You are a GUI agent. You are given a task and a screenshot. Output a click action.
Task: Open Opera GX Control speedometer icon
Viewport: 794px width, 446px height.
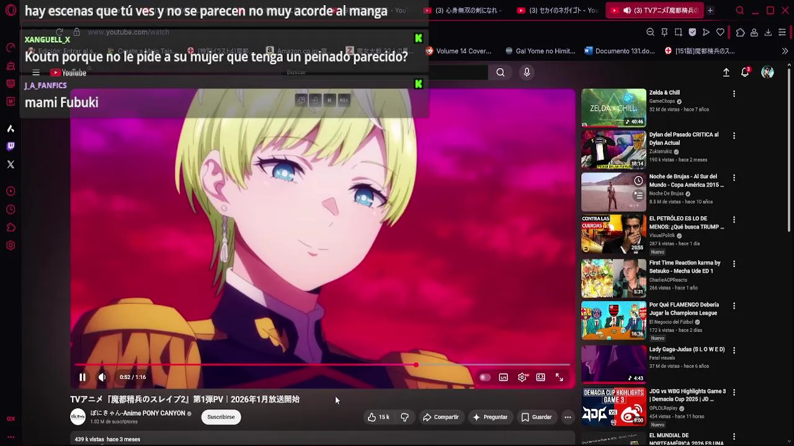click(11, 48)
